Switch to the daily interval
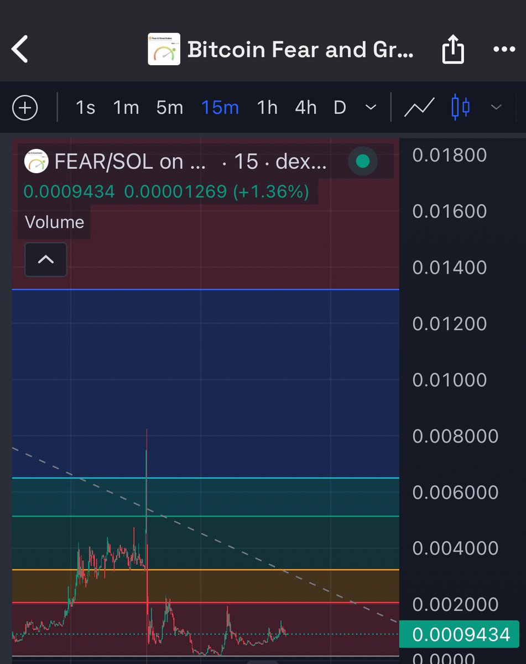 [339, 107]
